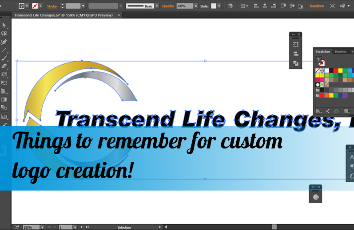
Task: Select the Pen tool
Action: click(x=4, y=42)
